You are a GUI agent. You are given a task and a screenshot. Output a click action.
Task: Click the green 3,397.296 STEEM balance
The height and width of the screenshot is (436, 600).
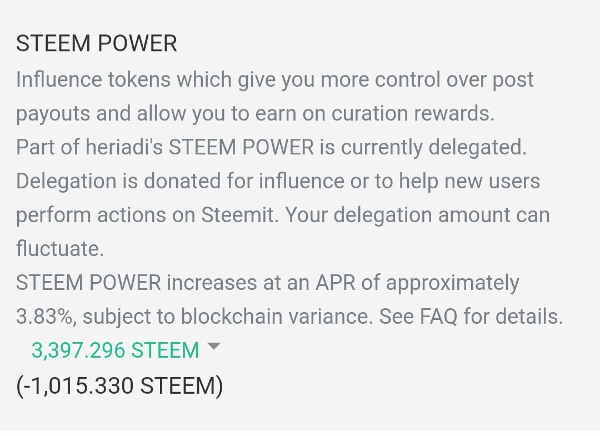[x=115, y=350]
